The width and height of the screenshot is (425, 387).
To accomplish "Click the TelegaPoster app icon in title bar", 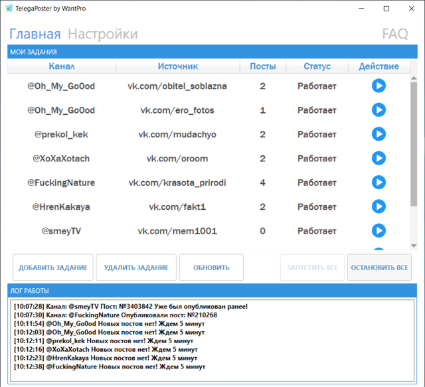I will 9,9.
